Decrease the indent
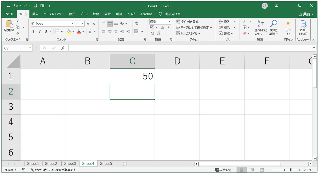 pos(122,32)
